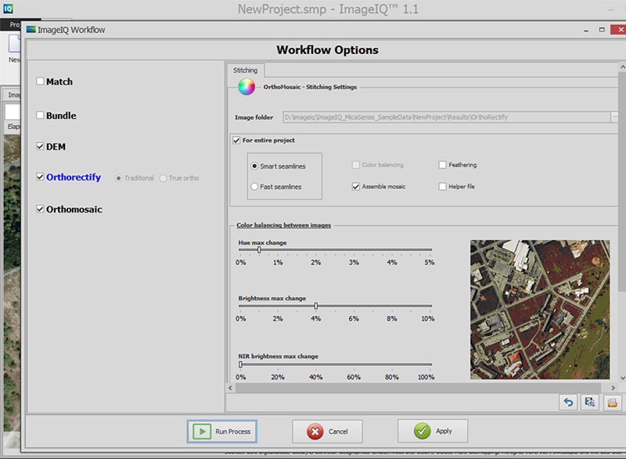The width and height of the screenshot is (626, 459).
Task: Click the IQ application icon in main title bar
Action: point(8,8)
